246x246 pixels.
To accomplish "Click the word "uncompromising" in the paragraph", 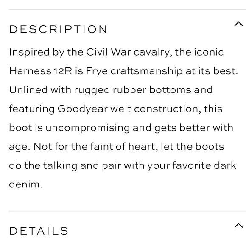I will point(88,128).
